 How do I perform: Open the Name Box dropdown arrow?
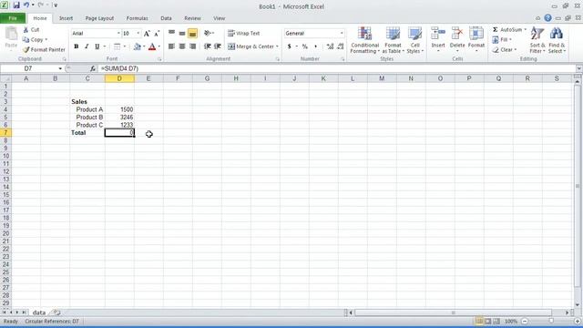(60, 68)
